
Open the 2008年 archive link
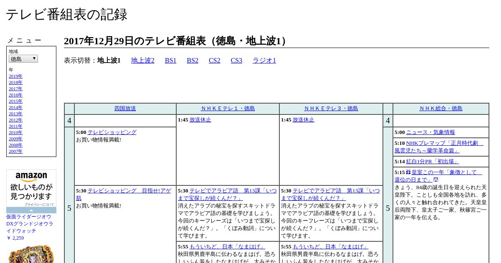[x=15, y=145]
